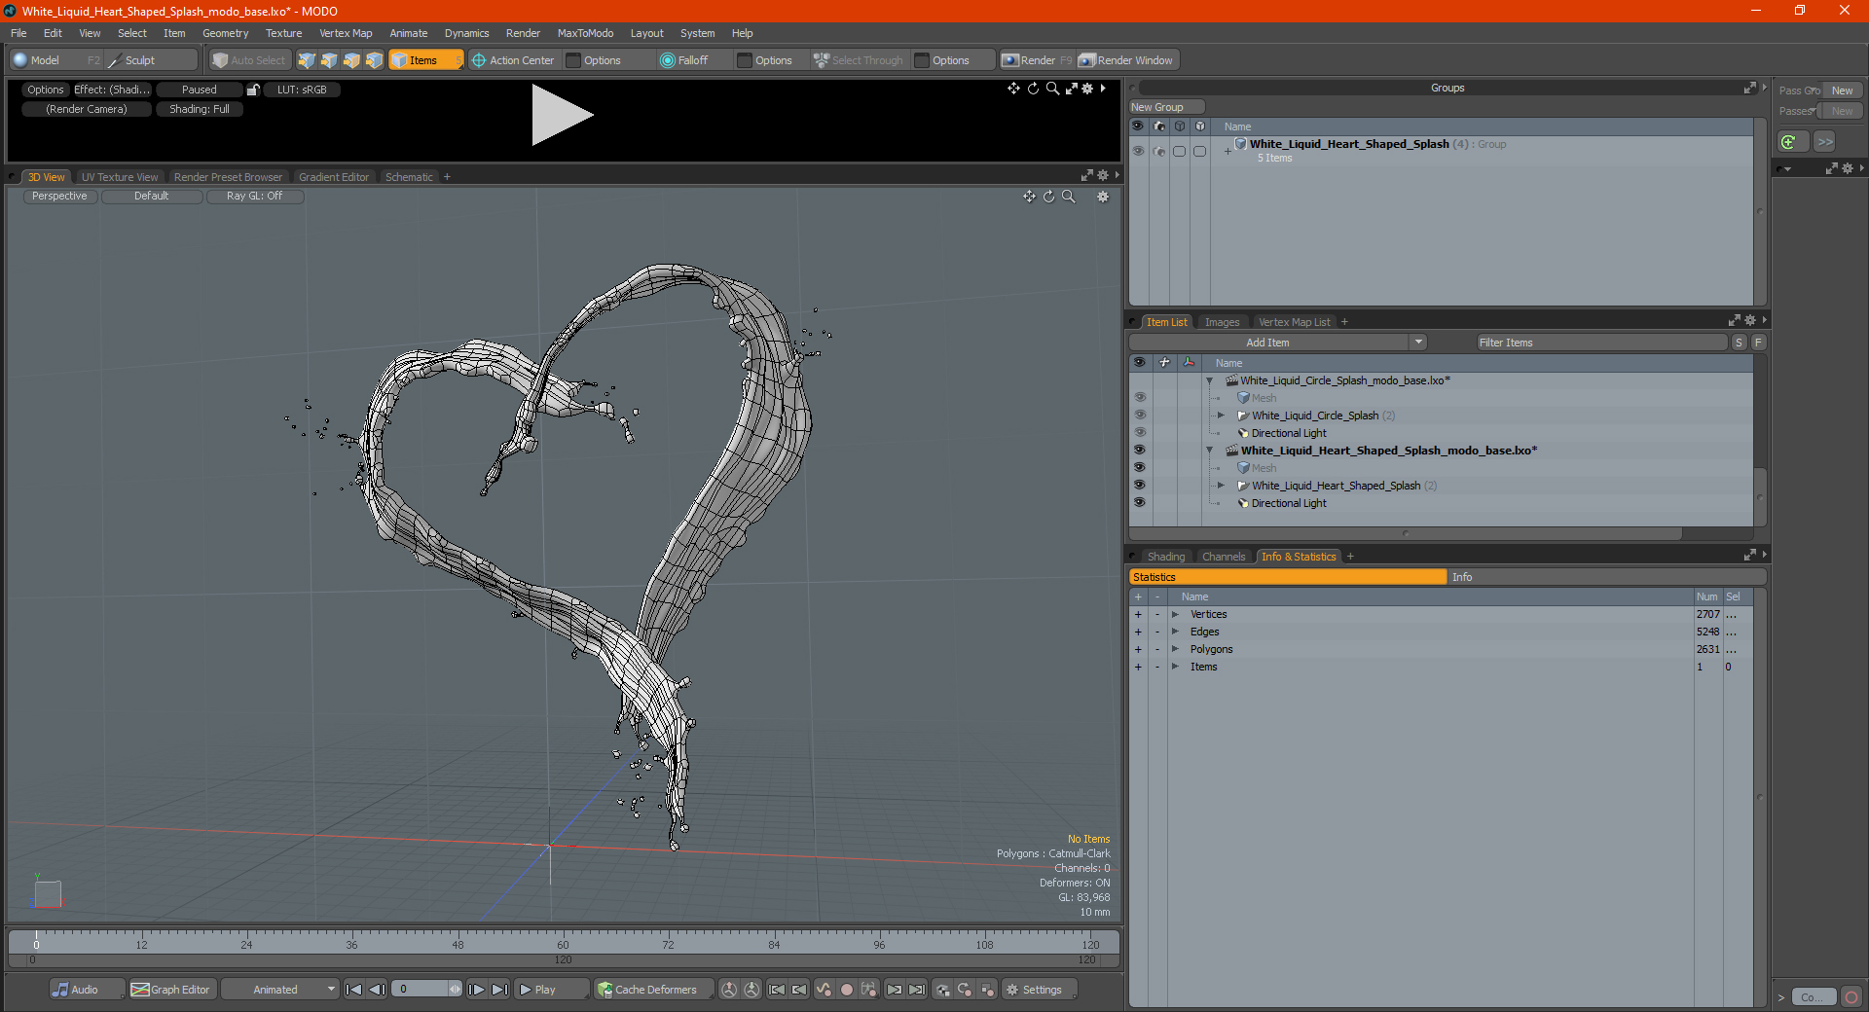The image size is (1869, 1012).
Task: Click 3D viewport pan move icon
Action: [1029, 197]
